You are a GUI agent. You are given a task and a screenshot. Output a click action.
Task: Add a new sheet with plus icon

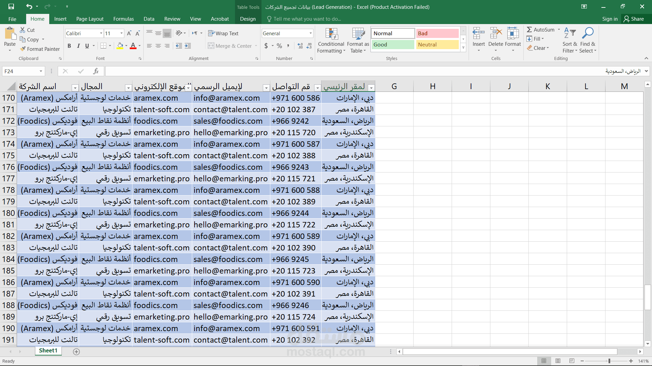(x=76, y=352)
